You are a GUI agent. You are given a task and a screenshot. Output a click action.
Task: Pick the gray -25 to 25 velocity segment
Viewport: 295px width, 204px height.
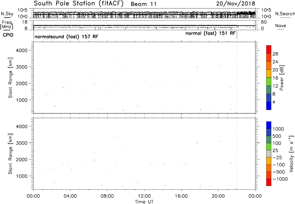(x=269, y=154)
